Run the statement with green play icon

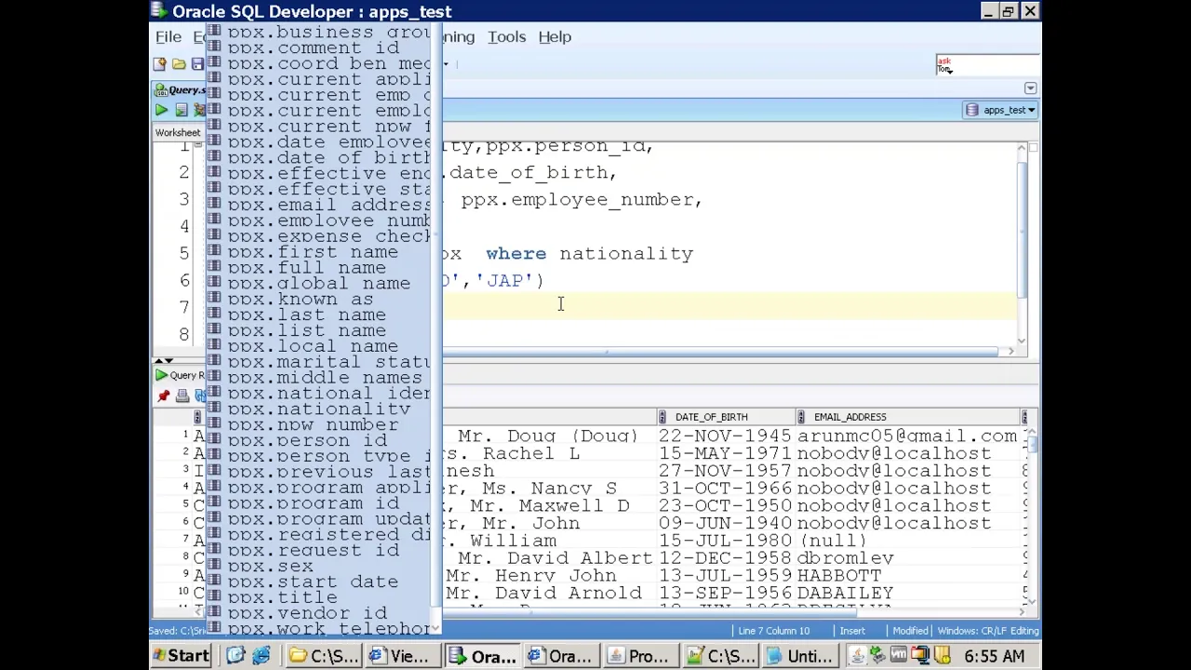point(162,110)
